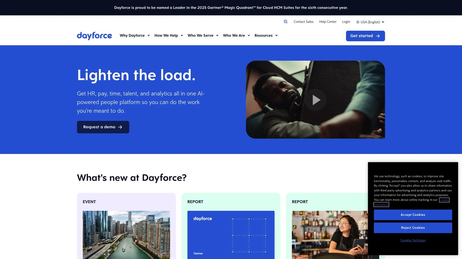
Task: Open Cookie Settings
Action: coord(413,240)
